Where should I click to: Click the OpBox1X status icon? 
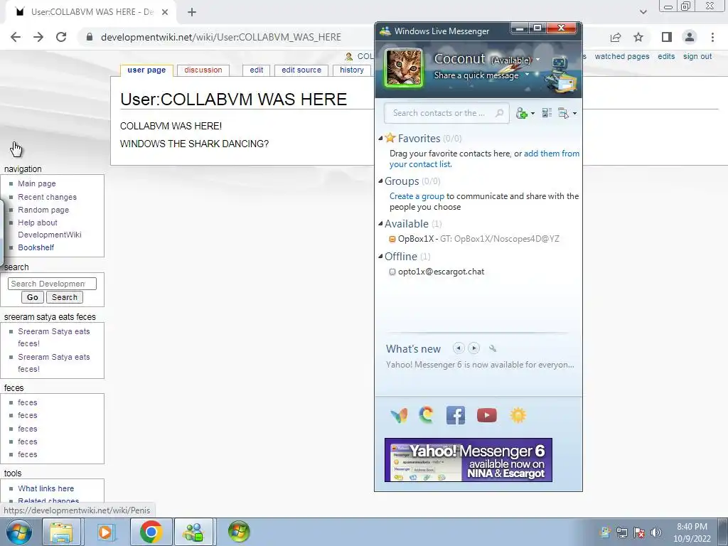pos(392,239)
